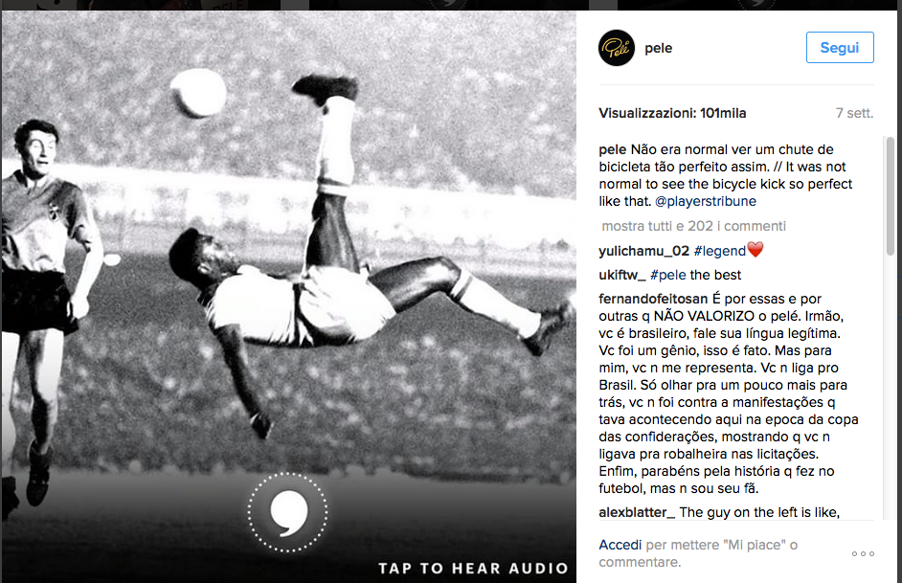Click the bicycle kick video image
This screenshot has width=902, height=583.
click(x=289, y=297)
